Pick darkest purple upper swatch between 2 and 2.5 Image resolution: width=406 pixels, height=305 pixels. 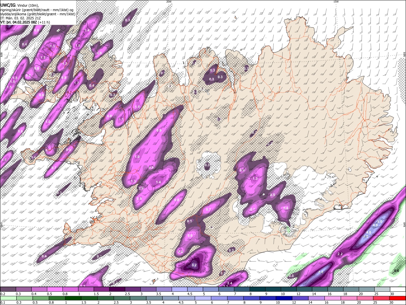pos(117,289)
